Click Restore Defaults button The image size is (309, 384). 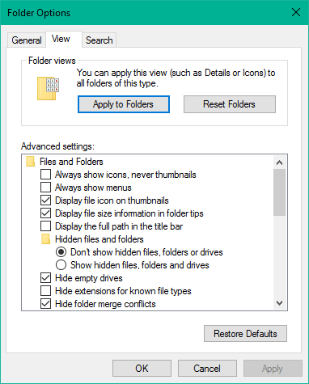click(x=245, y=334)
